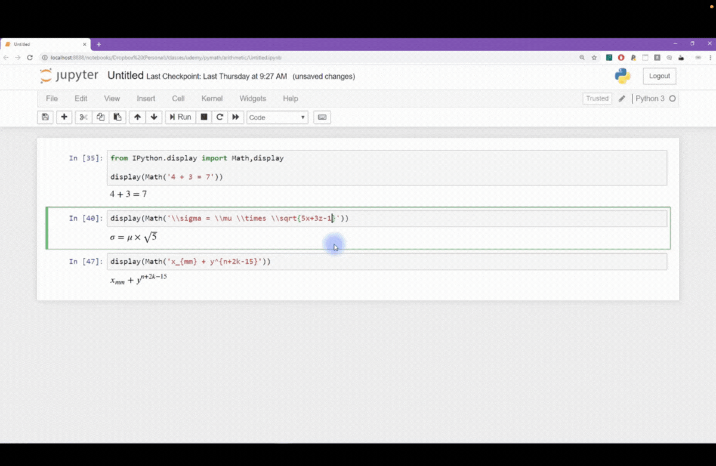The width and height of the screenshot is (716, 466).
Task: Open the command palette keyboard icon
Action: point(322,117)
